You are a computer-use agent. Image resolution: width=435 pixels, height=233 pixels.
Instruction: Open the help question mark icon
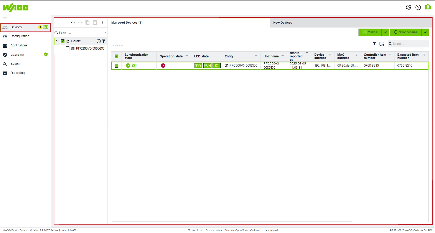(418, 7)
